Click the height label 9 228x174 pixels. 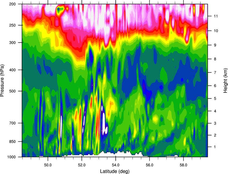[215, 45]
